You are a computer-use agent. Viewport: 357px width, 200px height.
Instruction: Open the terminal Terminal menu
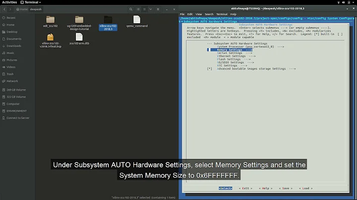click(x=222, y=14)
